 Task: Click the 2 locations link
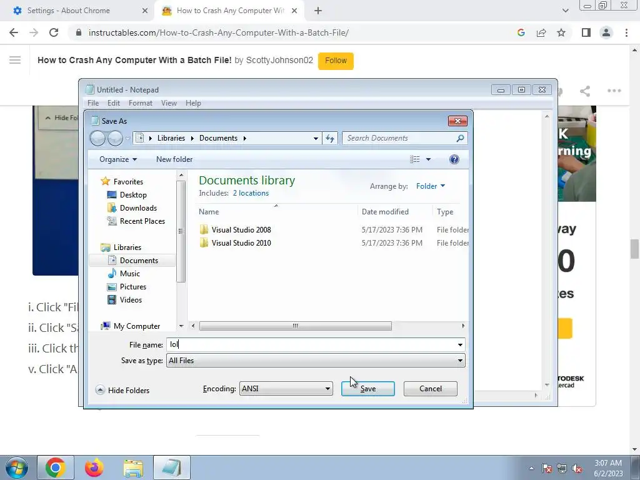tap(251, 193)
